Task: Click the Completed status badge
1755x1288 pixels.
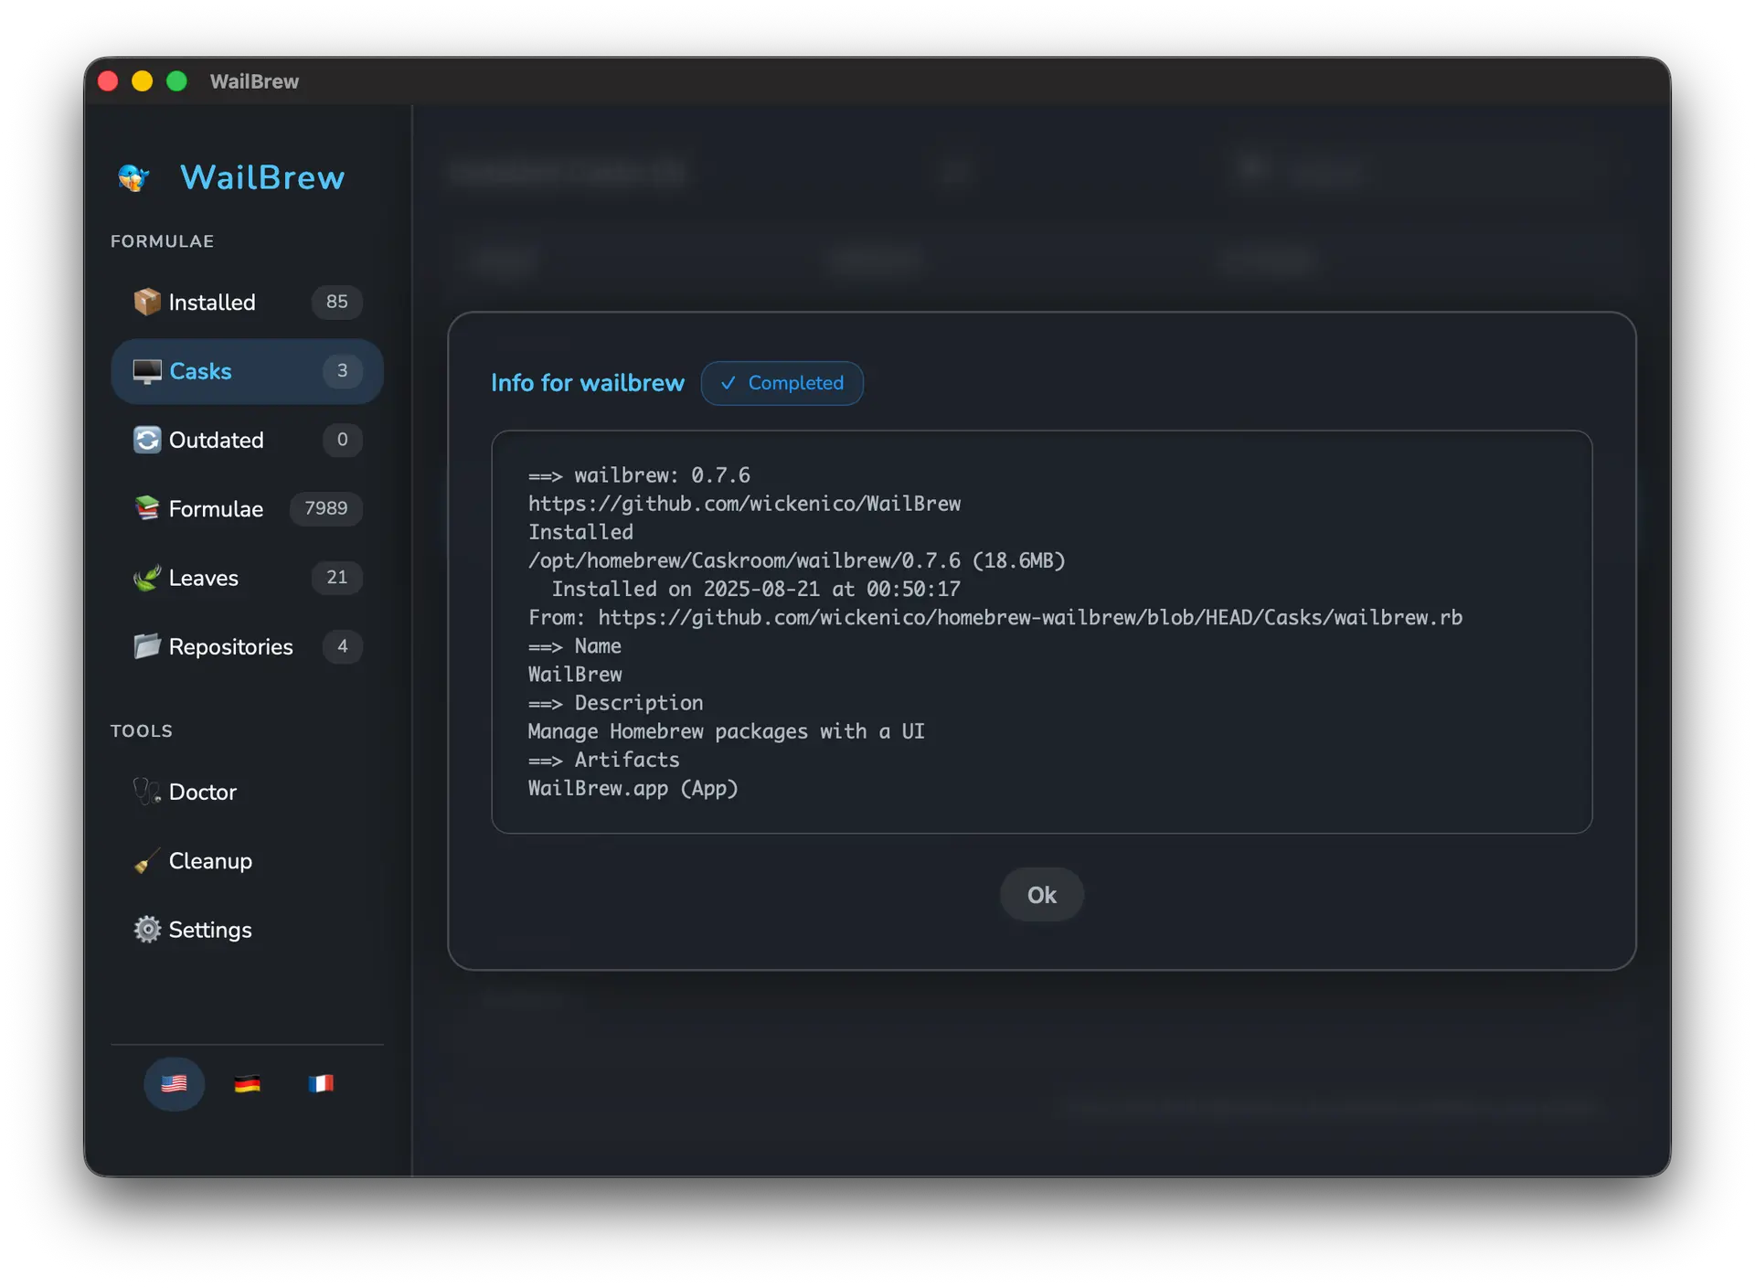Action: [x=782, y=383]
